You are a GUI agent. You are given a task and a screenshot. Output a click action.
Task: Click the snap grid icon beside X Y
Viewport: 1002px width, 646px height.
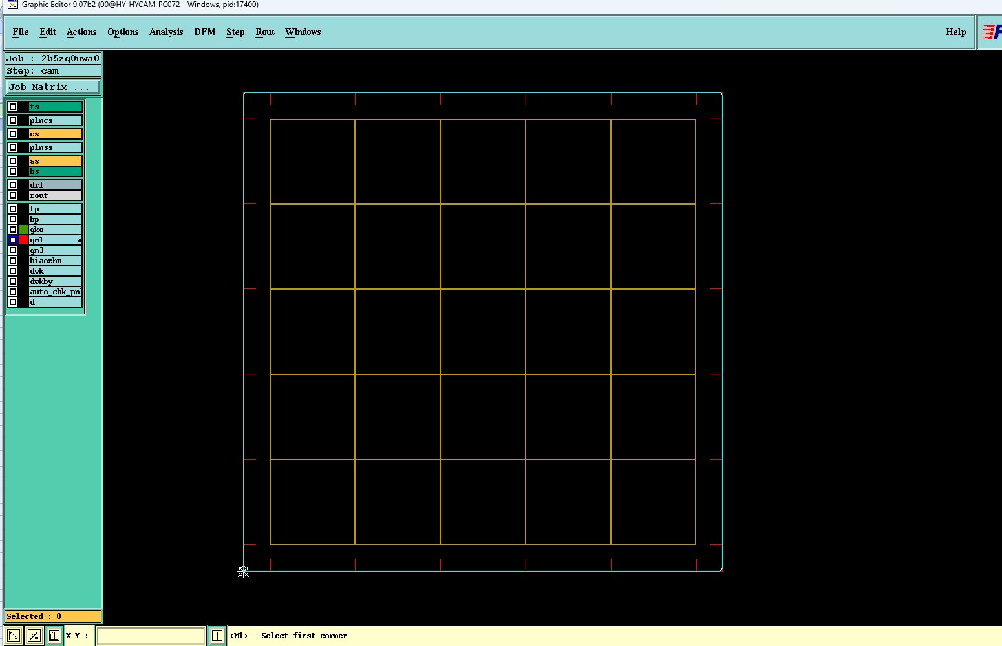pyautogui.click(x=54, y=636)
